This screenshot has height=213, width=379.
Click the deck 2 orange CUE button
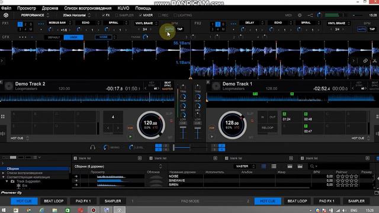coord(212,128)
